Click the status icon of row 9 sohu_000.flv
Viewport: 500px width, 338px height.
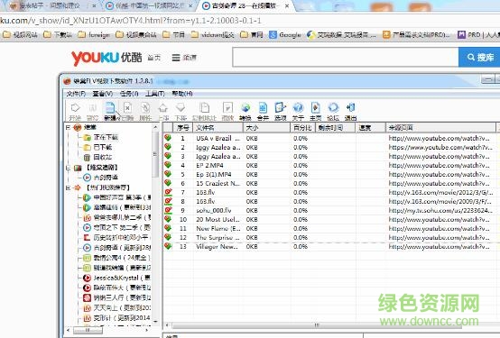tap(168, 210)
